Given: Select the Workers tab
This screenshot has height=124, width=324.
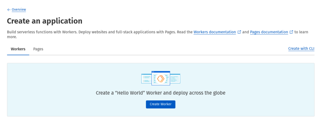Looking at the screenshot, I should (18, 49).
